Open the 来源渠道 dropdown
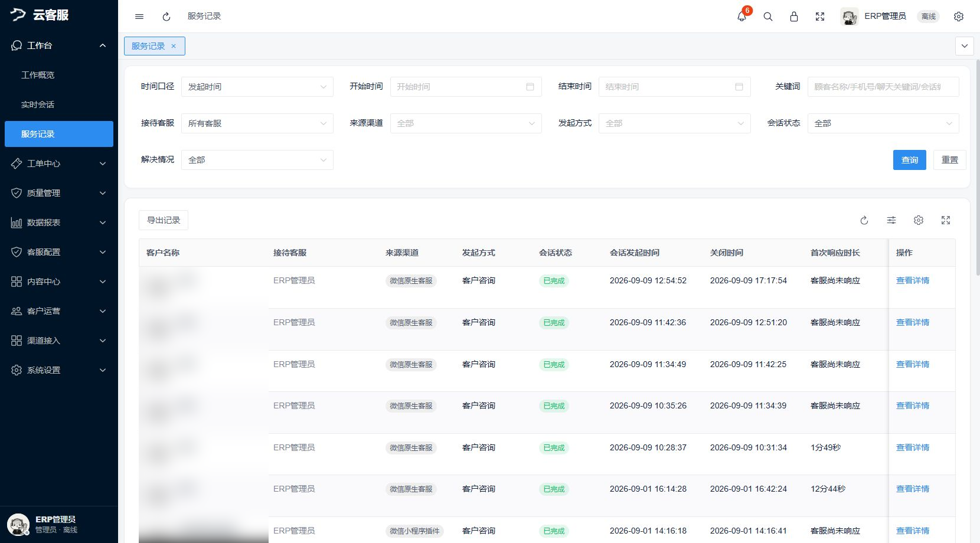Viewport: 980px width, 543px height. coord(466,123)
